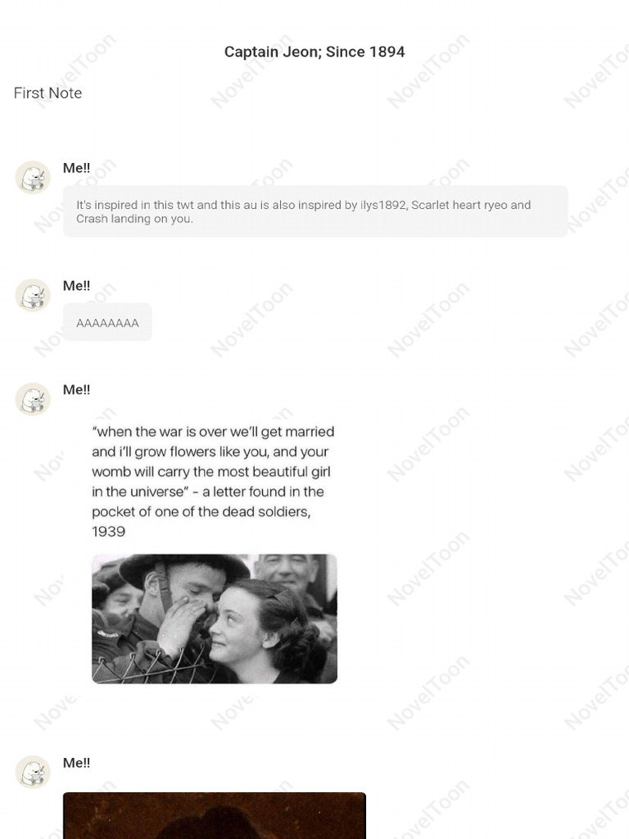The height and width of the screenshot is (839, 629).
Task: Click the Me!! name above the first message
Action: tap(76, 168)
